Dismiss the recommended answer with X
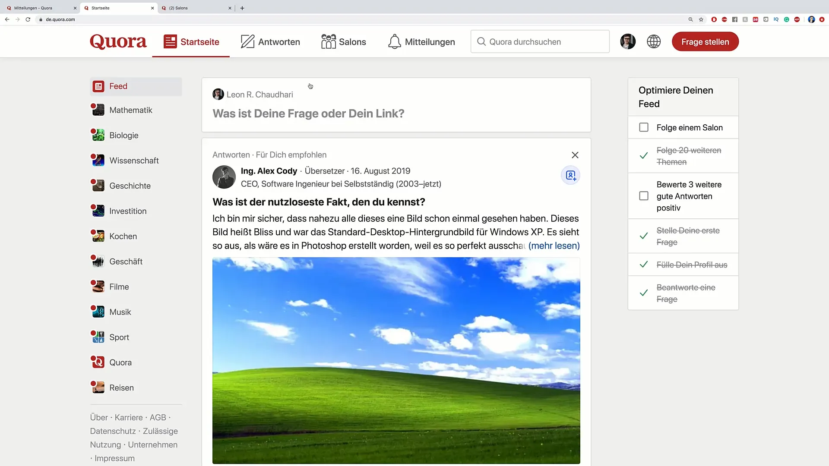Image resolution: width=829 pixels, height=466 pixels. pos(575,155)
